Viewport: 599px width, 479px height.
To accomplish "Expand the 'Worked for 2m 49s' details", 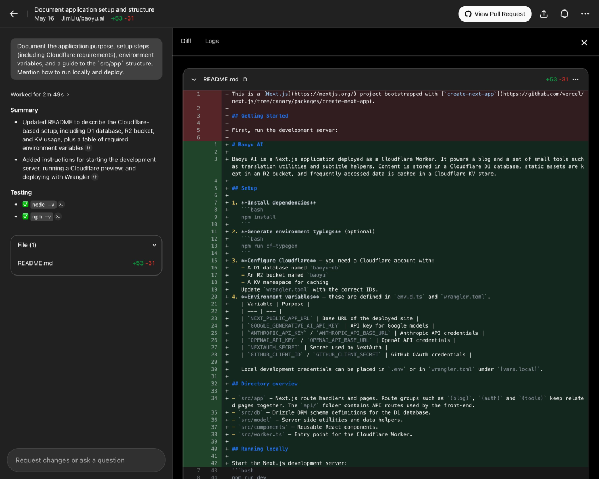I will 40,94.
